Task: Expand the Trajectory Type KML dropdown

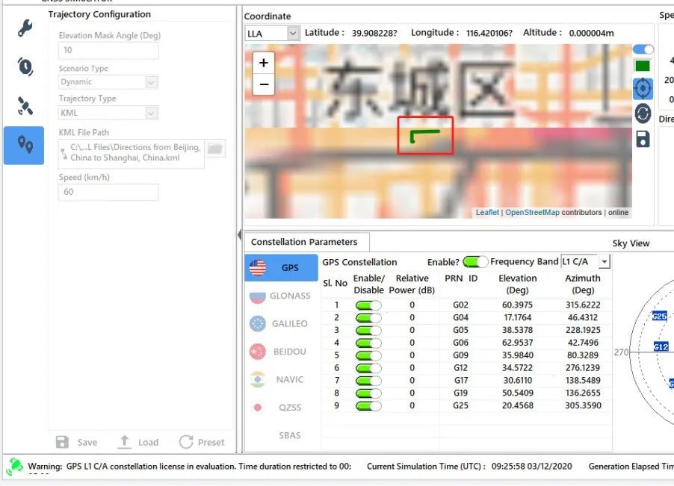Action: click(149, 114)
